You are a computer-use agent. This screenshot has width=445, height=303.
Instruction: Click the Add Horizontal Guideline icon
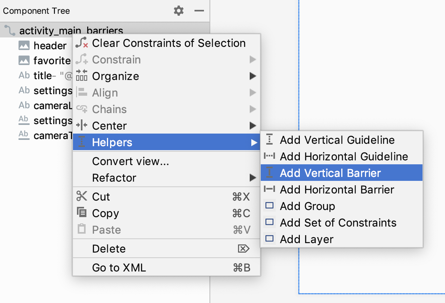click(x=269, y=156)
